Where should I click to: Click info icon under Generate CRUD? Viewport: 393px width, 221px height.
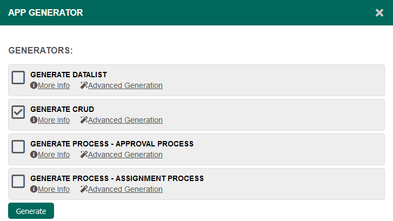34,120
